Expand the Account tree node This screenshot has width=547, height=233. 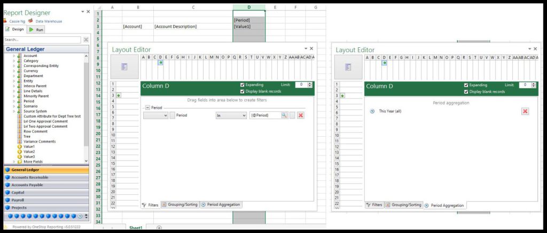tap(14, 56)
